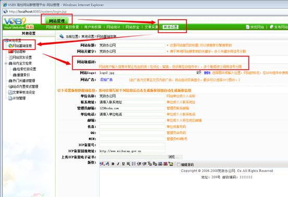Click the 发布网站 publish site icon
This screenshot has height=197, width=288.
271,27
